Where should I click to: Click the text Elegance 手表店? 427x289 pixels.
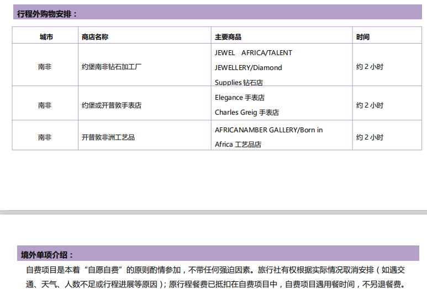click(x=240, y=97)
